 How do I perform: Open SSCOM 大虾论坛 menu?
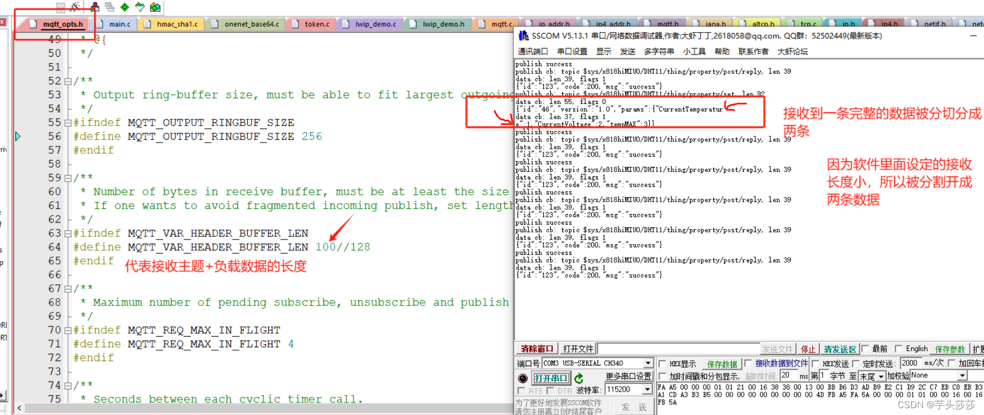[x=792, y=52]
